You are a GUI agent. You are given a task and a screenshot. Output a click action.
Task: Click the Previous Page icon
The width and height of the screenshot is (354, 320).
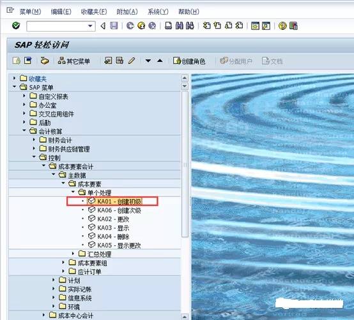(x=217, y=25)
